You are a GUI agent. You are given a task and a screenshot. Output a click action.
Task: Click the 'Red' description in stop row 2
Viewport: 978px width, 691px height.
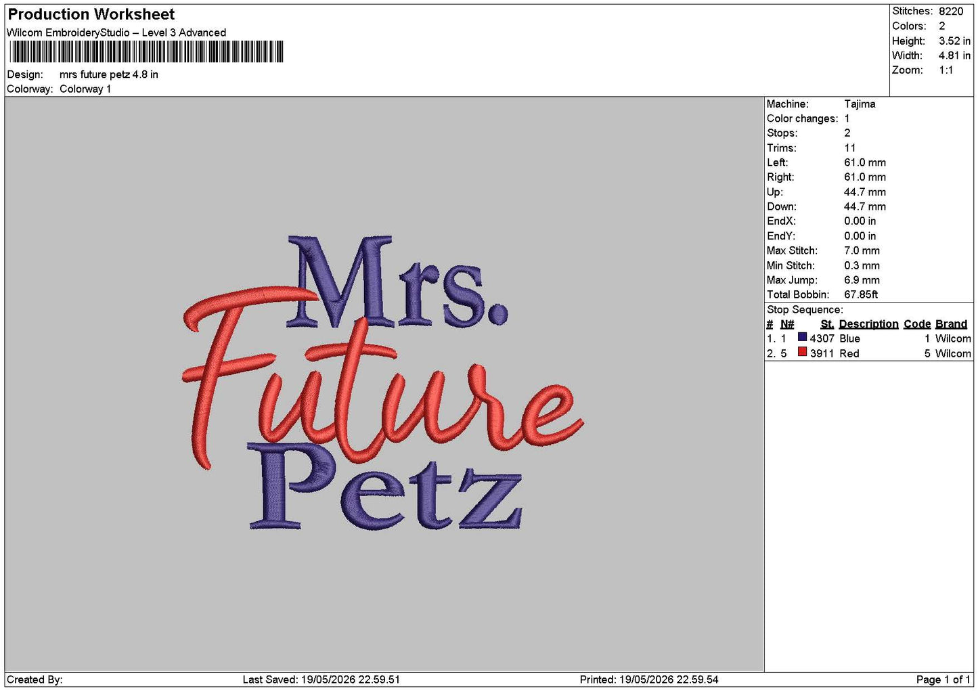point(849,353)
